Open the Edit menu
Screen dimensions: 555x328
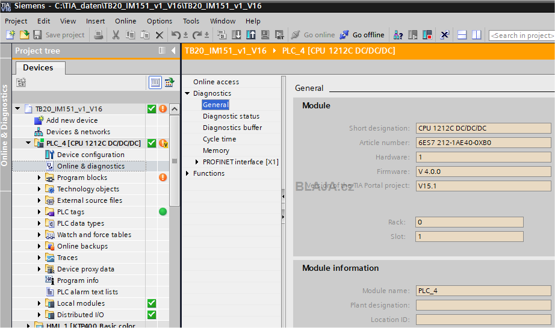coord(44,21)
